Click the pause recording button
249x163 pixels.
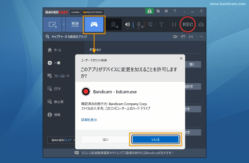[x=174, y=25]
